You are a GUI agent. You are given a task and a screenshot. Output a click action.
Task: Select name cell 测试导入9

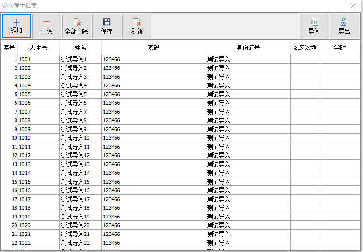[81, 129]
